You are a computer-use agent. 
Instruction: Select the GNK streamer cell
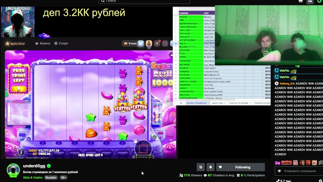191,20
